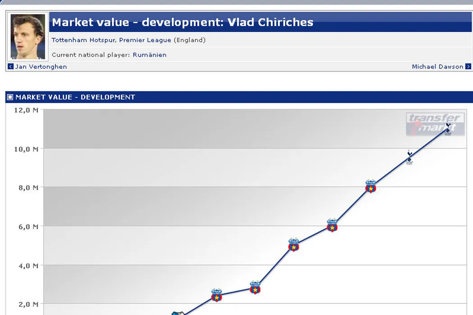Screen dimensions: 473x315
Task: Click the Steaua crest marker at 6.0 M
Action: [x=332, y=225]
